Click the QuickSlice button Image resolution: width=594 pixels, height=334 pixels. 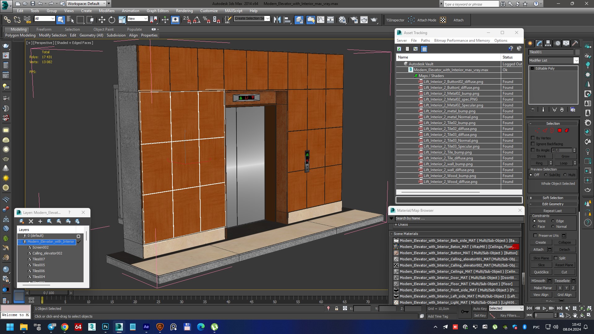tap(541, 272)
